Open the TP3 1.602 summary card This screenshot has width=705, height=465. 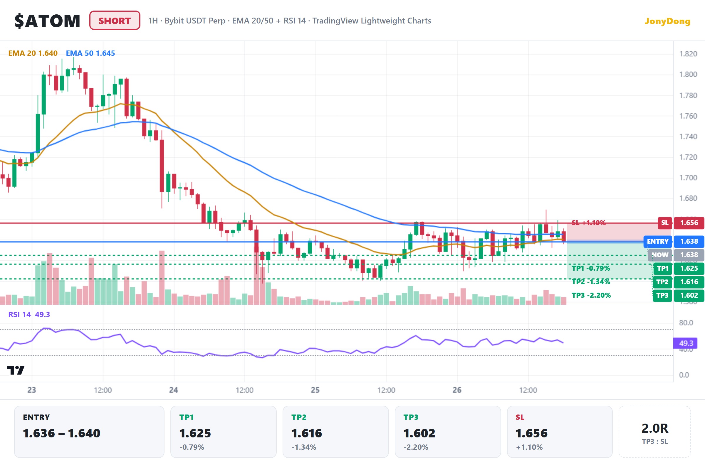tap(448, 432)
